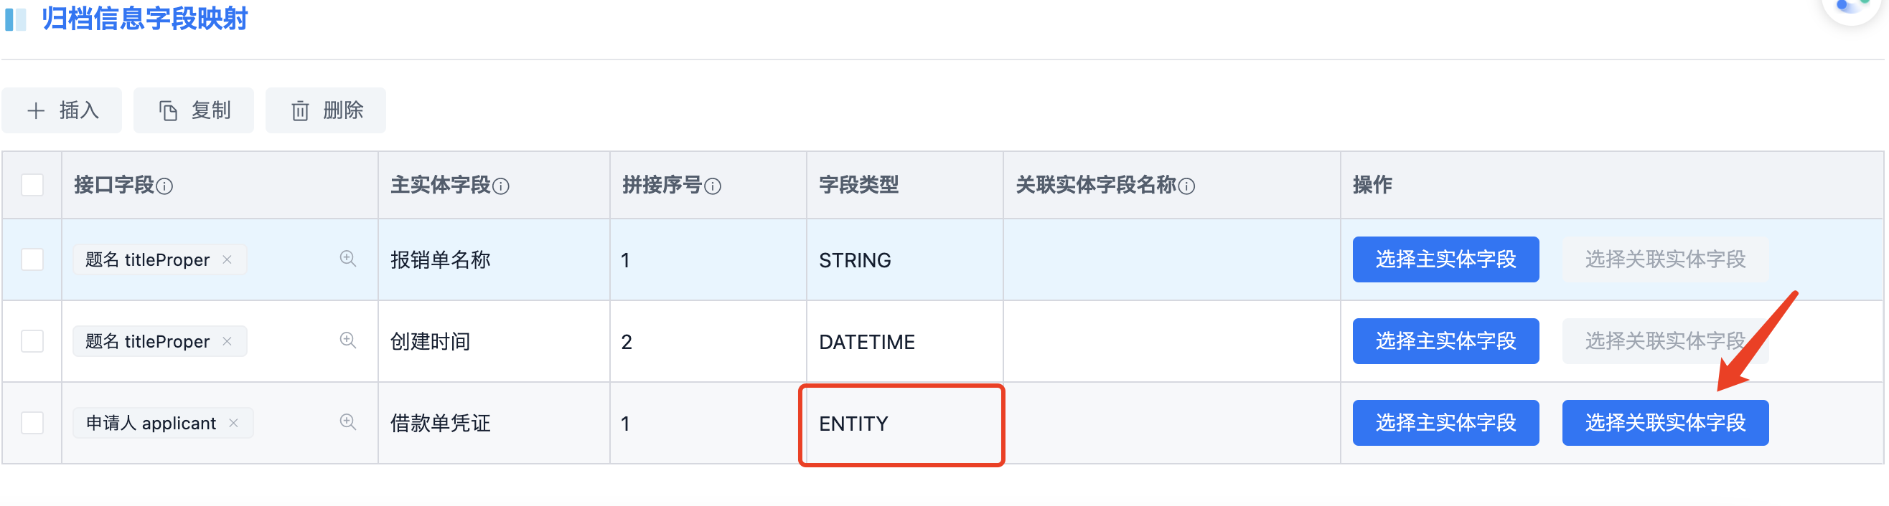
Task: Click the magnifier icon in 创建时间 row
Action: [x=347, y=340]
